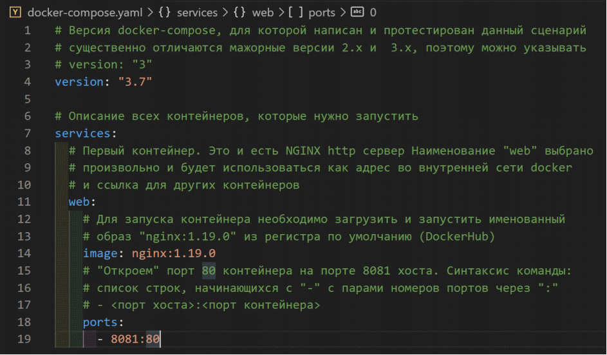Place cursor on the 'version' key

79,82
